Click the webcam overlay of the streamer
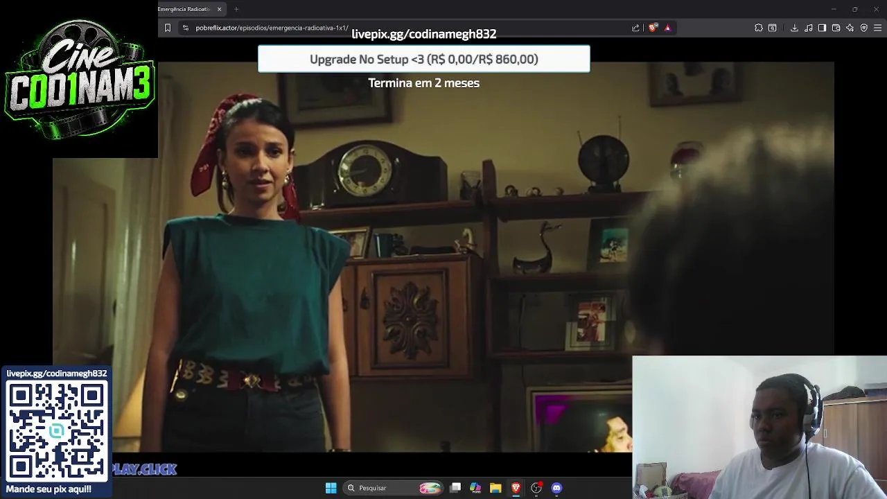The image size is (887, 499). click(759, 428)
